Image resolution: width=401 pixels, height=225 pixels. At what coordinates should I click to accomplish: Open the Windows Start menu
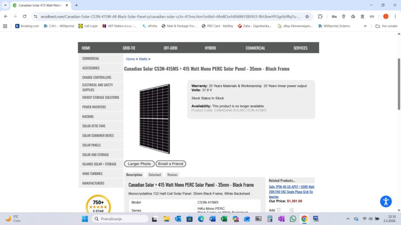[85, 219]
